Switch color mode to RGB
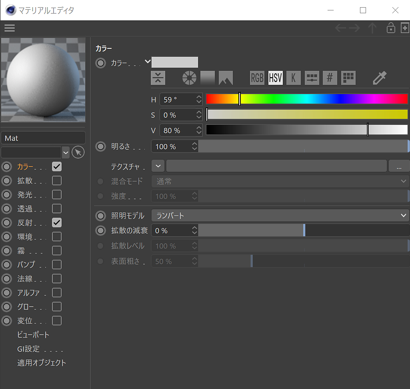The height and width of the screenshot is (389, 410). (x=257, y=78)
